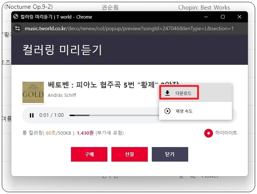The image size is (257, 194).
Task: Select 다운로드 from the context menu
Action: coord(195,93)
